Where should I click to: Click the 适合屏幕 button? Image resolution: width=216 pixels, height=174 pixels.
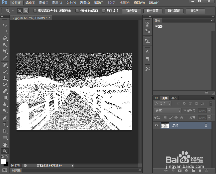[153, 11]
